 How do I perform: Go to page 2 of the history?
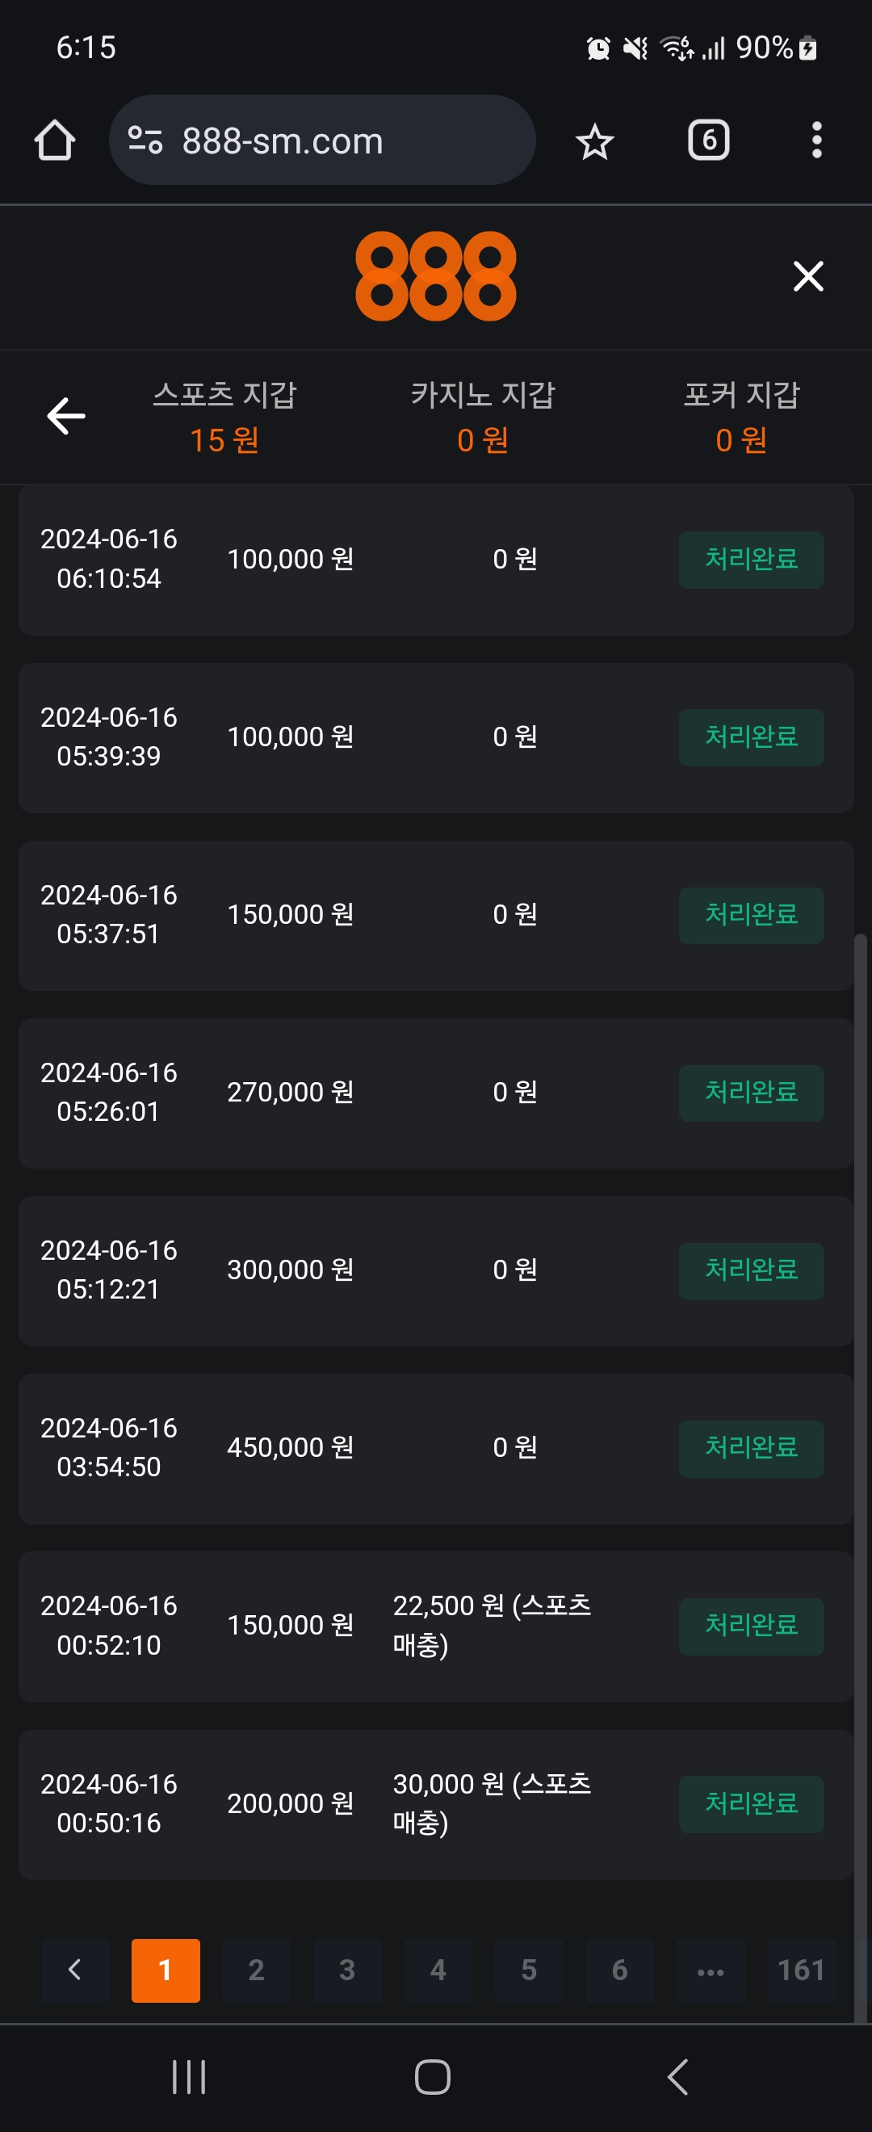point(257,1970)
